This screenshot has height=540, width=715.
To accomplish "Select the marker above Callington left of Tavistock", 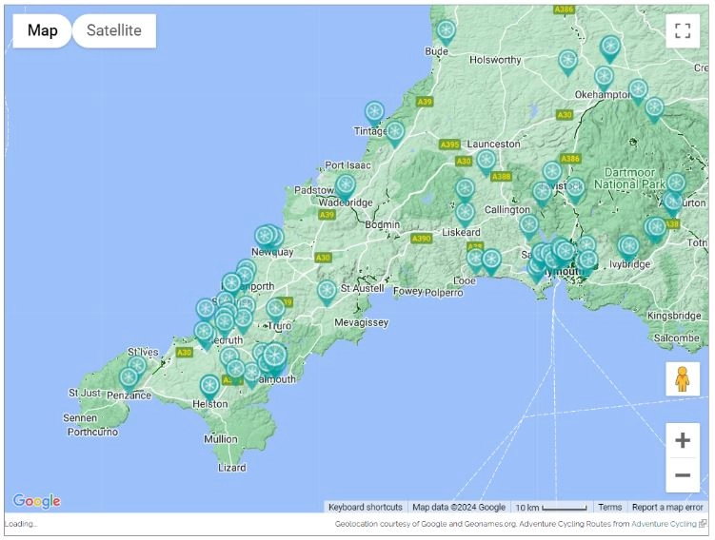I will [542, 194].
